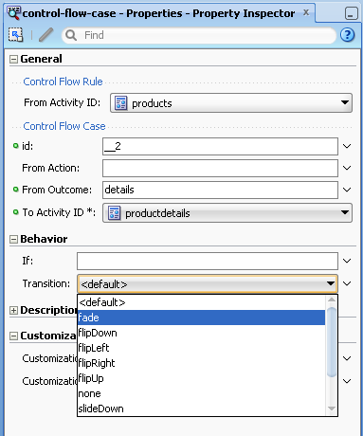The image size is (363, 436).
Task: Open property menu arrow next to id
Action: [x=347, y=146]
